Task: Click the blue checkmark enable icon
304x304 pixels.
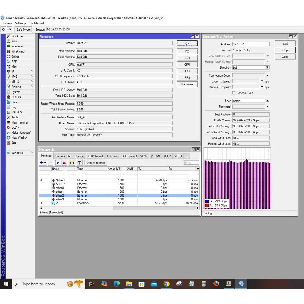Action: 58,163
